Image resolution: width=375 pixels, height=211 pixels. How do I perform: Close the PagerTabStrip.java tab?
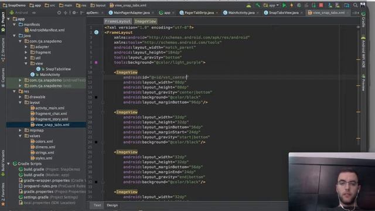point(217,13)
